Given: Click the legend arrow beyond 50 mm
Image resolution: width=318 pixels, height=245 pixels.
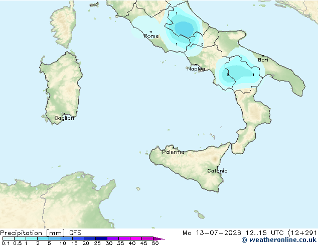Looking at the screenshot, I should point(159,238).
